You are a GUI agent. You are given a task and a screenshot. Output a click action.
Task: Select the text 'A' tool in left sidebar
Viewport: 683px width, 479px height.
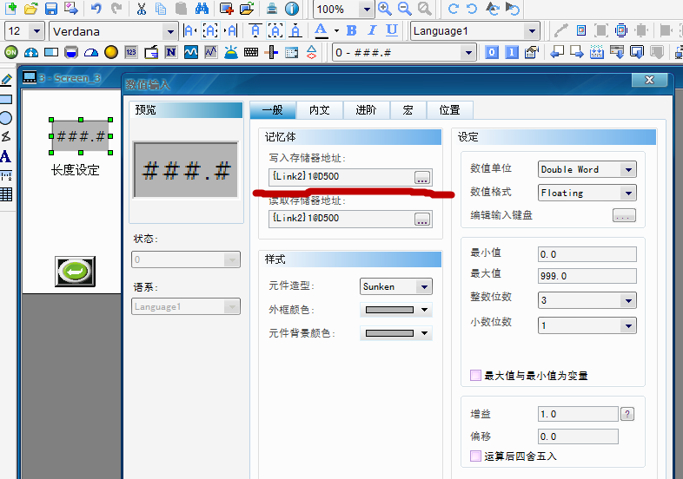click(6, 157)
